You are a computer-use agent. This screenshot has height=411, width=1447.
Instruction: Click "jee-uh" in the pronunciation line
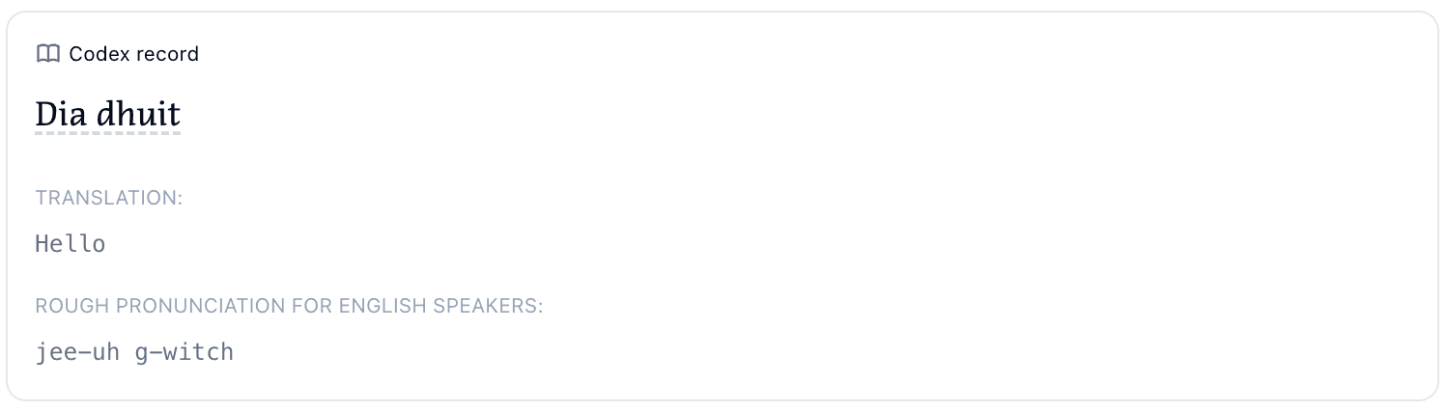click(77, 352)
